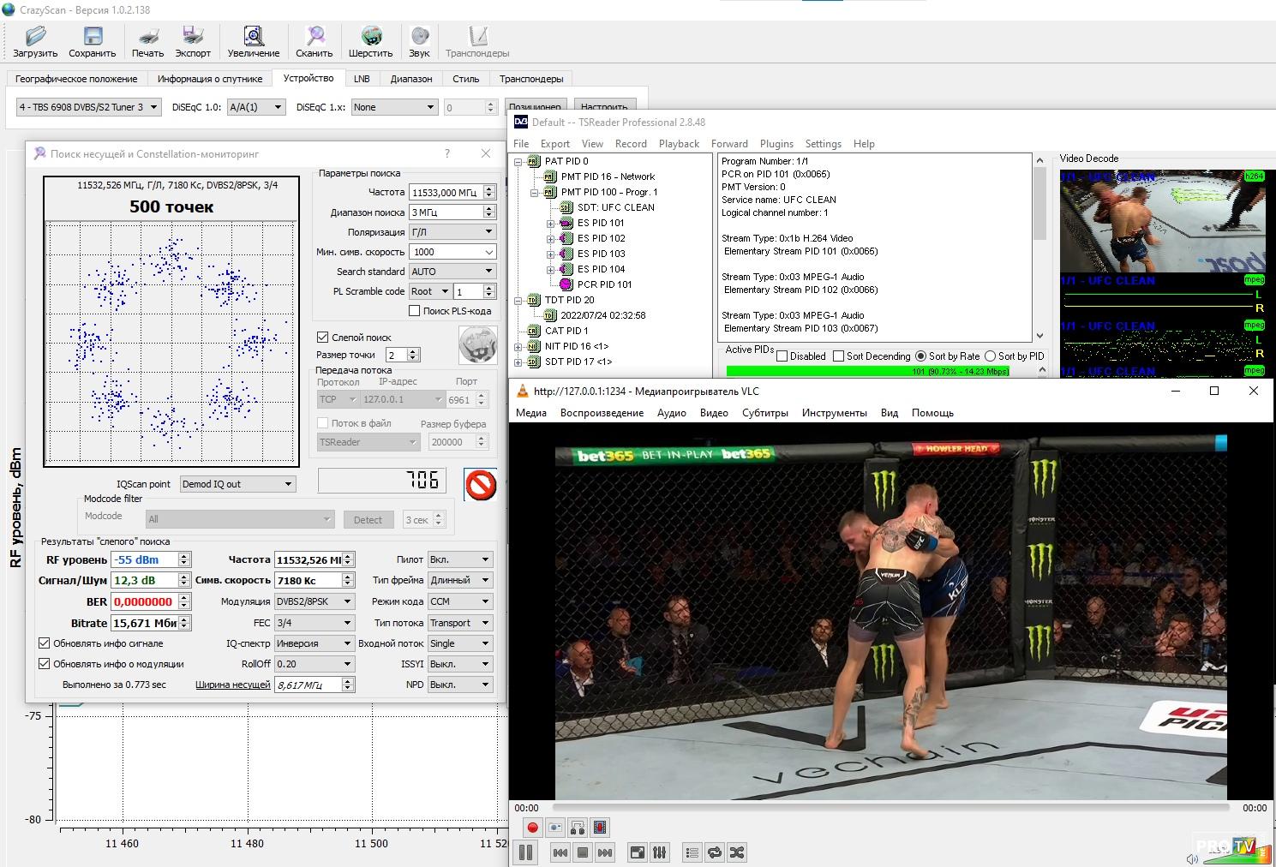Enable the Поиск PLS-кода checkbox
The image size is (1276, 867).
pyautogui.click(x=415, y=311)
